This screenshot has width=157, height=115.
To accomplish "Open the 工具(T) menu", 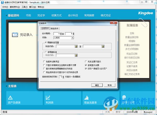I will [x=25, y=7].
